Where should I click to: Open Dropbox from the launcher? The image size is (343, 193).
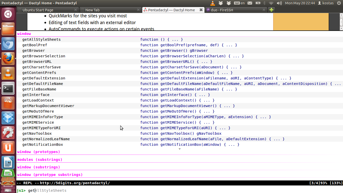pyautogui.click(x=8, y=118)
